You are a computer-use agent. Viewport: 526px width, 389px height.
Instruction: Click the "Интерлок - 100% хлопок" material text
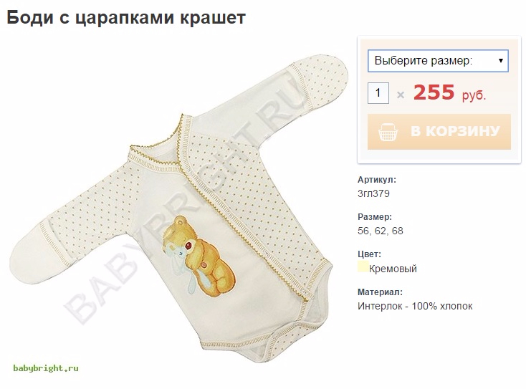(415, 306)
